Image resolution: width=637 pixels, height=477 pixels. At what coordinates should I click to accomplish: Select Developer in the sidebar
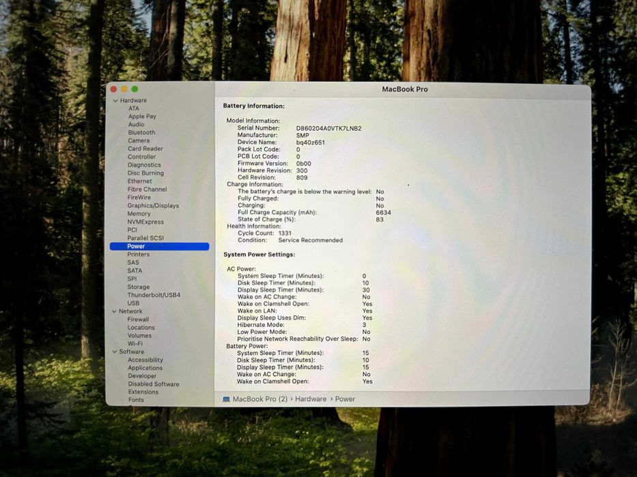pyautogui.click(x=142, y=376)
